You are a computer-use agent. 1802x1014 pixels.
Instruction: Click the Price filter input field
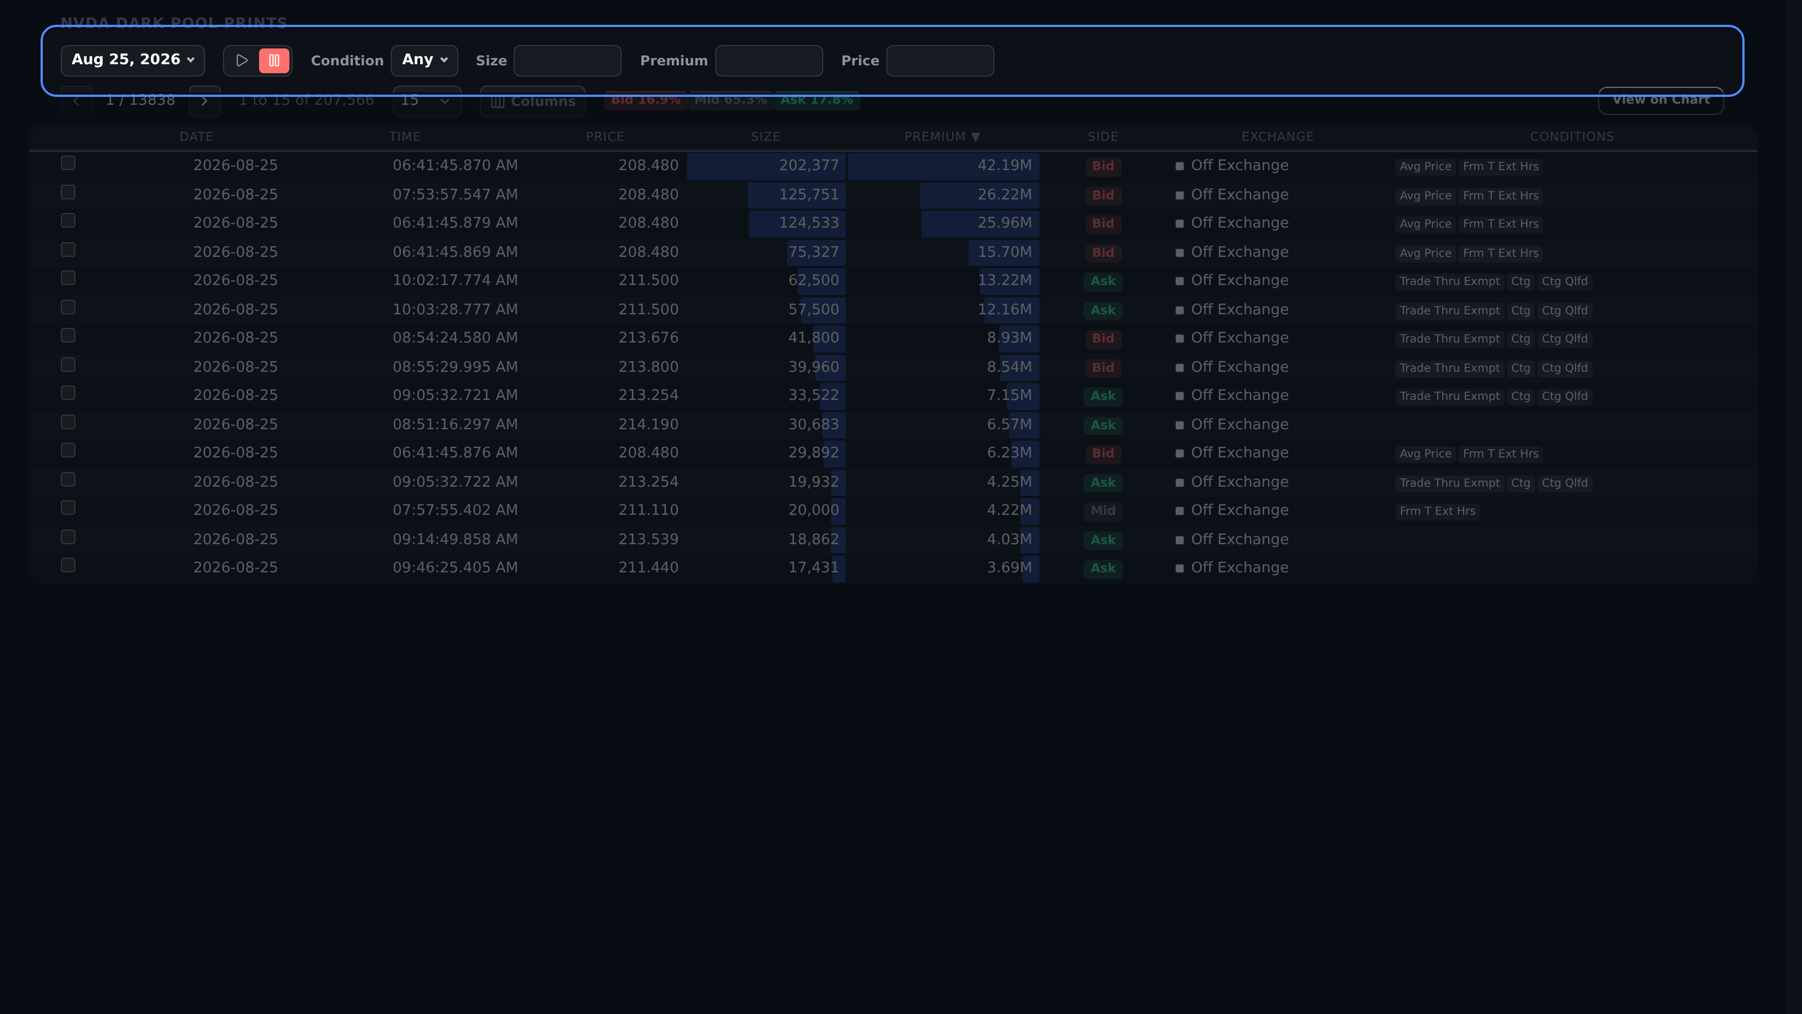tap(940, 60)
